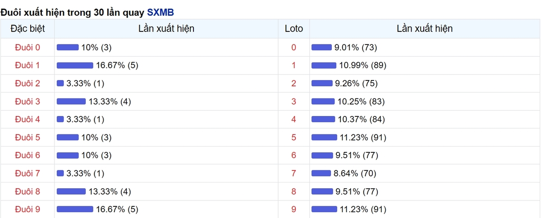Click the progress bar for Đuôi 3
Image resolution: width=541 pixels, height=218 pixels.
(x=71, y=102)
